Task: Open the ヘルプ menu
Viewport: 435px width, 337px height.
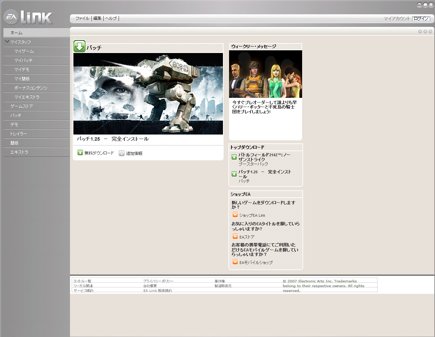Action: click(111, 18)
